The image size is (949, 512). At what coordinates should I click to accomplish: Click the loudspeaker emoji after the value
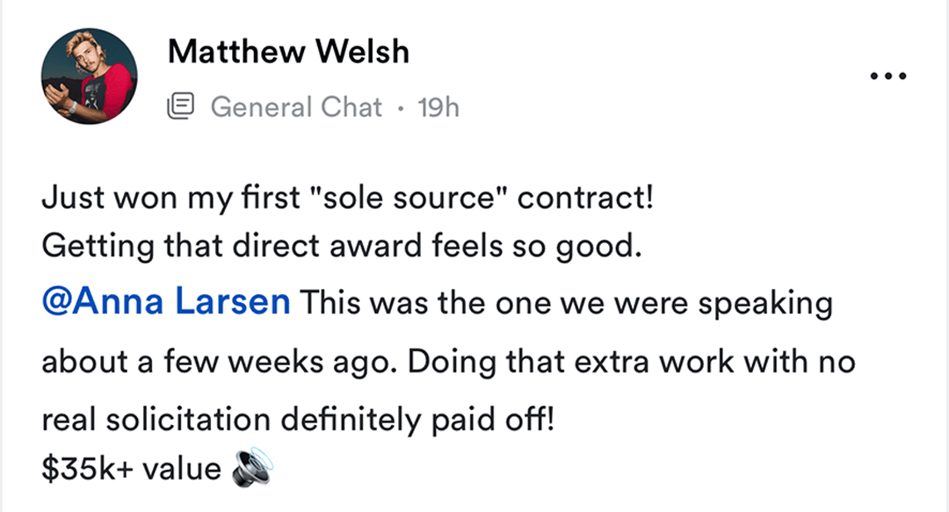252,469
